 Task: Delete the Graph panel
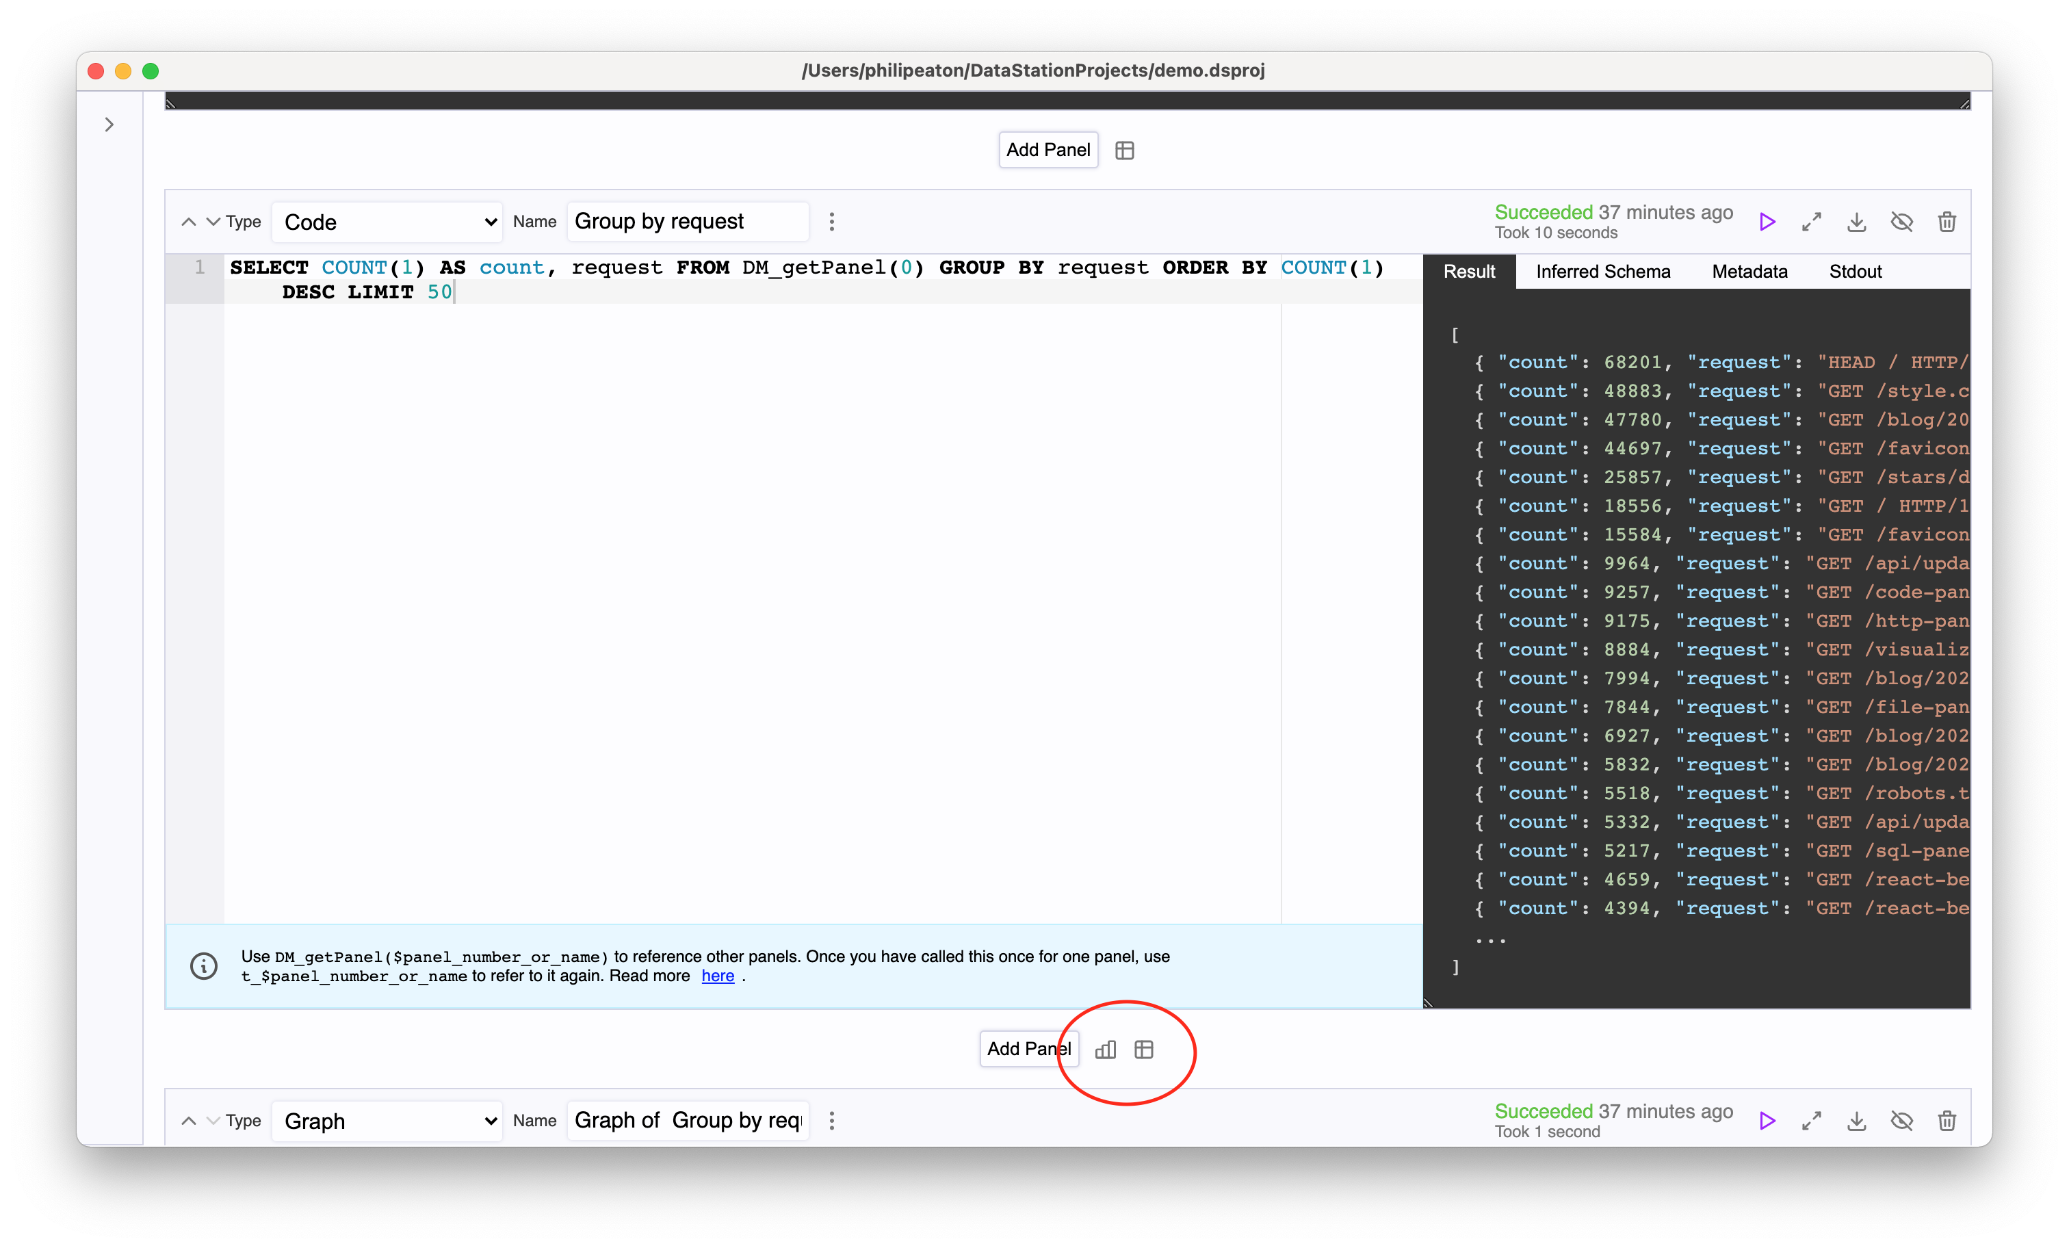pyautogui.click(x=1947, y=1120)
